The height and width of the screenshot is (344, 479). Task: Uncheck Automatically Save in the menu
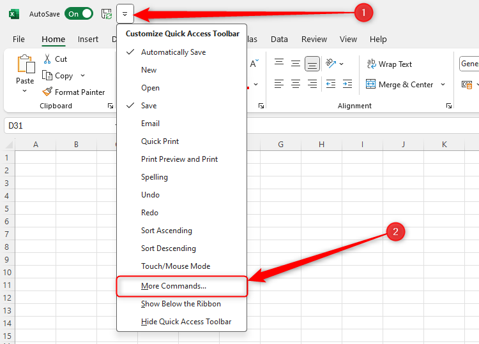173,52
